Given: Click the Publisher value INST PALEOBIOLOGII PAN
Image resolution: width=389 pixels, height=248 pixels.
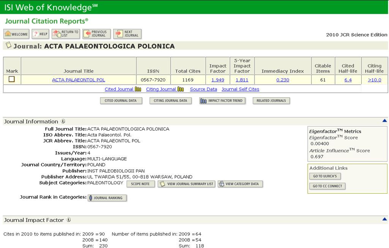Looking at the screenshot, I should pos(116,171).
